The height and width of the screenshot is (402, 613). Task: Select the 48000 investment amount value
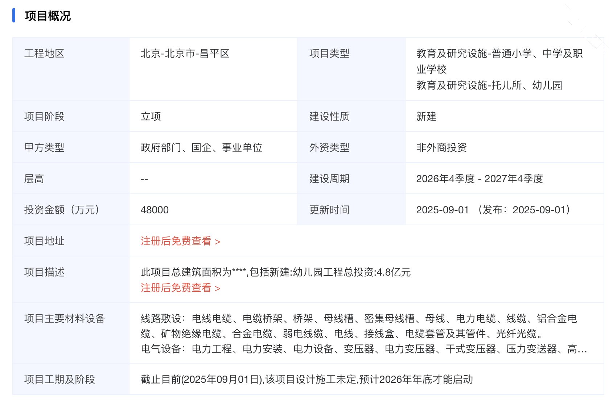pyautogui.click(x=155, y=210)
